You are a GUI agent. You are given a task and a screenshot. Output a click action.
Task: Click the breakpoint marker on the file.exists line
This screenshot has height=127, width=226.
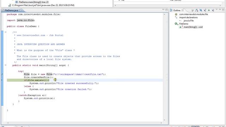[2, 80]
